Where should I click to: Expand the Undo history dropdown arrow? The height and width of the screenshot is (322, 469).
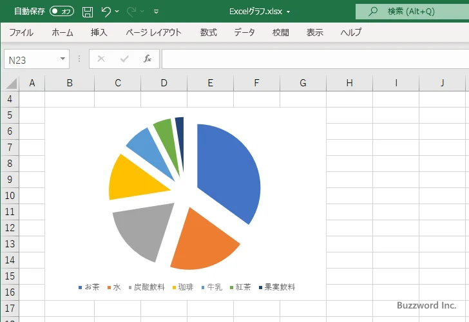click(117, 12)
